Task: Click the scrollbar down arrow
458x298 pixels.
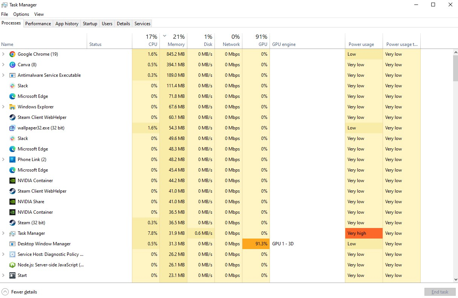Action: click(x=455, y=280)
